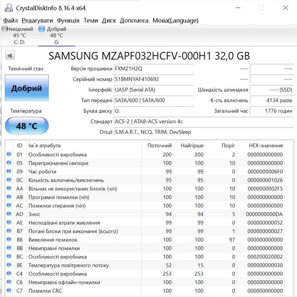
Task: Click the status dot for Виявлення помилок
Action: point(9,239)
